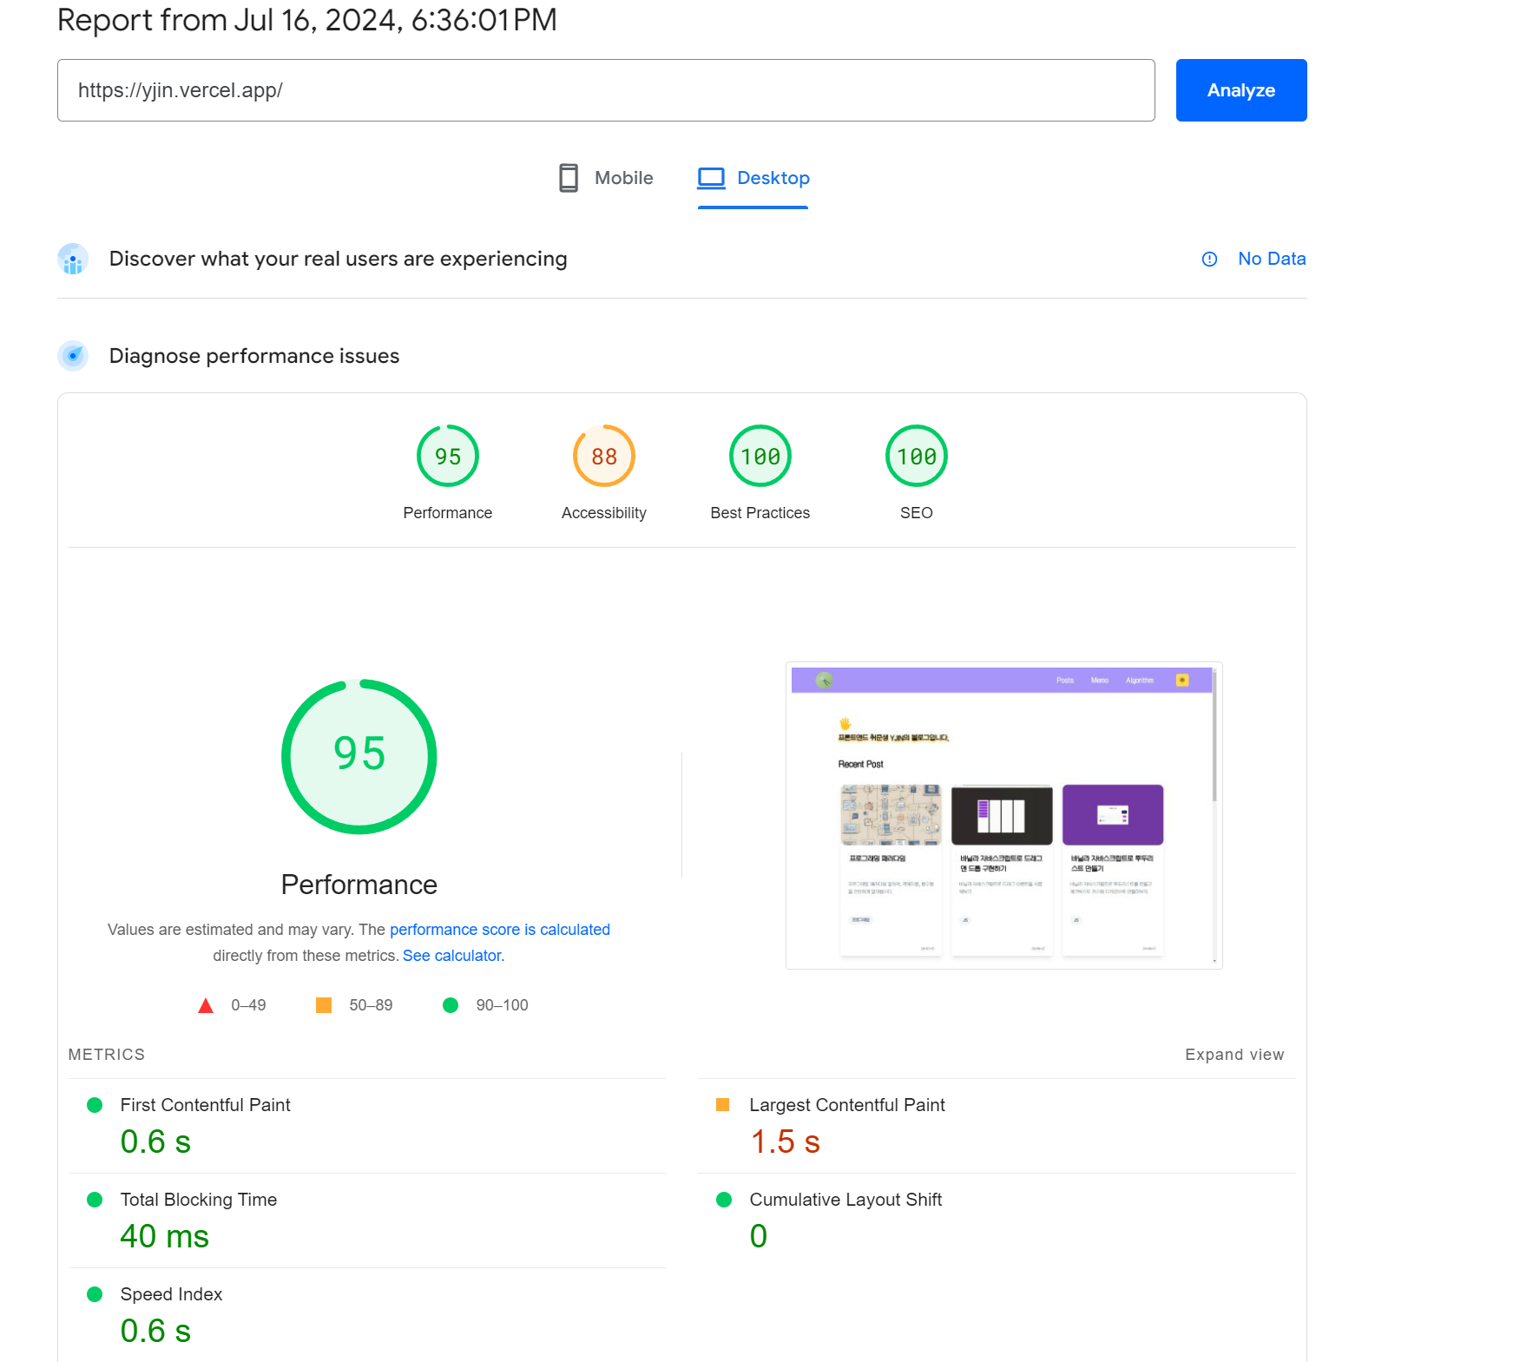Viewport: 1533px width, 1362px height.
Task: Open the 'See calculator' link
Action: (452, 956)
